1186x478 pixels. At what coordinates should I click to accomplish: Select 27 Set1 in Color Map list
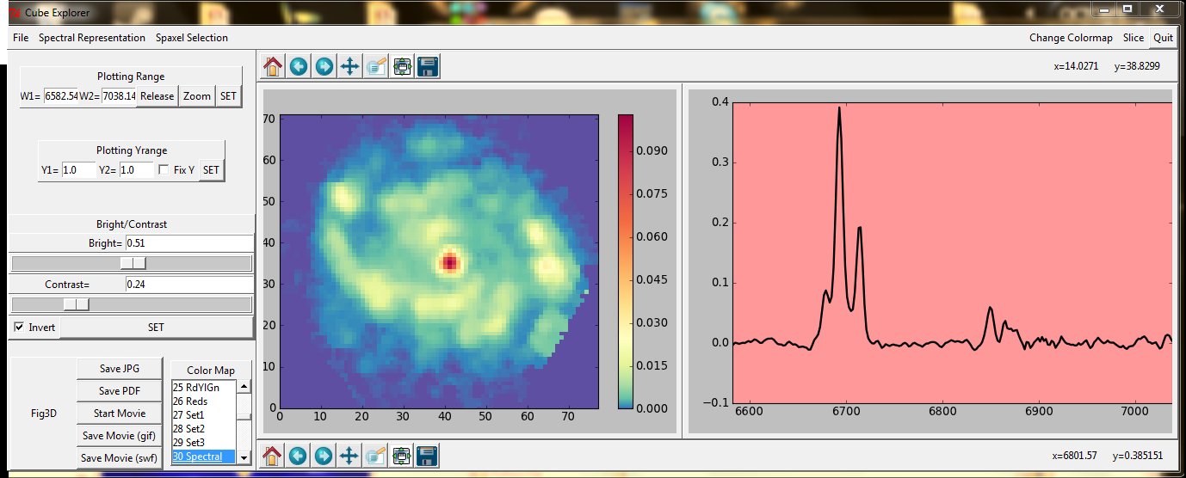(x=188, y=414)
